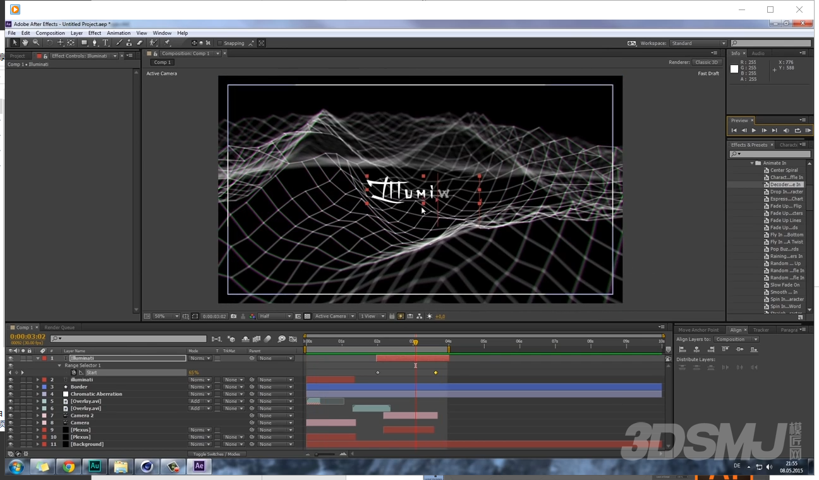Screen dimensions: 819x480
Task: Collapse the Animate In presets folder
Action: point(752,163)
